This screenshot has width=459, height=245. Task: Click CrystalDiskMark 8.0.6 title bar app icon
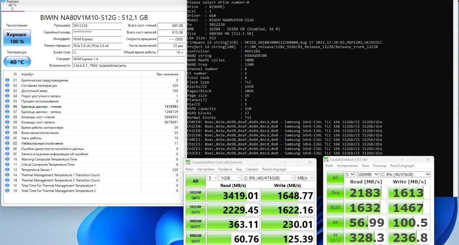(188, 162)
